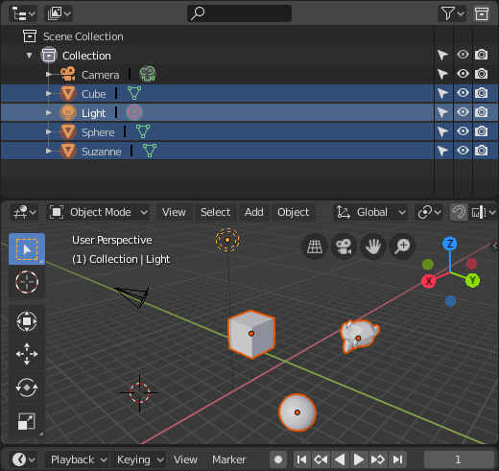Open the Keying popover

tap(138, 459)
